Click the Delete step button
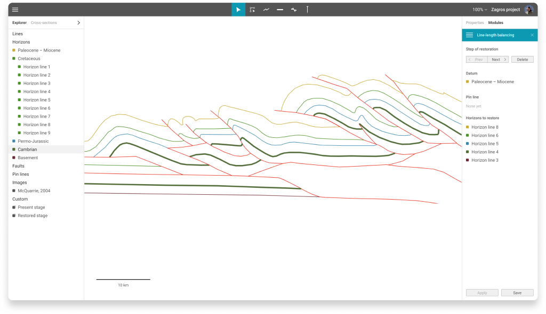The height and width of the screenshot is (314, 546). (x=522, y=60)
